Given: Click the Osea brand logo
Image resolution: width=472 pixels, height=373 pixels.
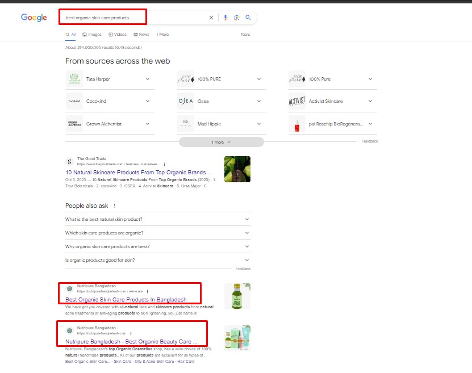Looking at the screenshot, I should pyautogui.click(x=186, y=101).
